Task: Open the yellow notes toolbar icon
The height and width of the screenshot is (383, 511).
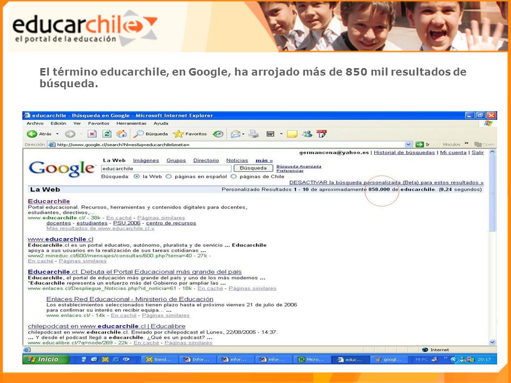Action: point(292,134)
